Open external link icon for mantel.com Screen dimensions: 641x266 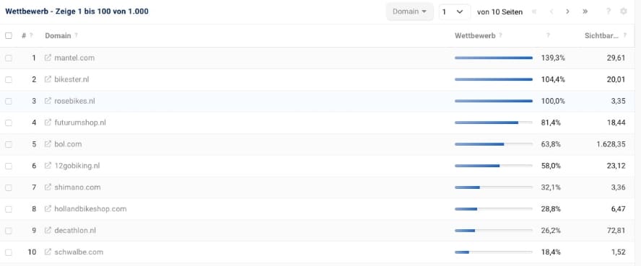pos(48,58)
